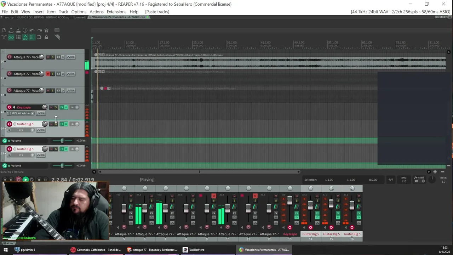The height and width of the screenshot is (255, 453).
Task: Zoom out timeline with minus button
Action: pos(442,172)
